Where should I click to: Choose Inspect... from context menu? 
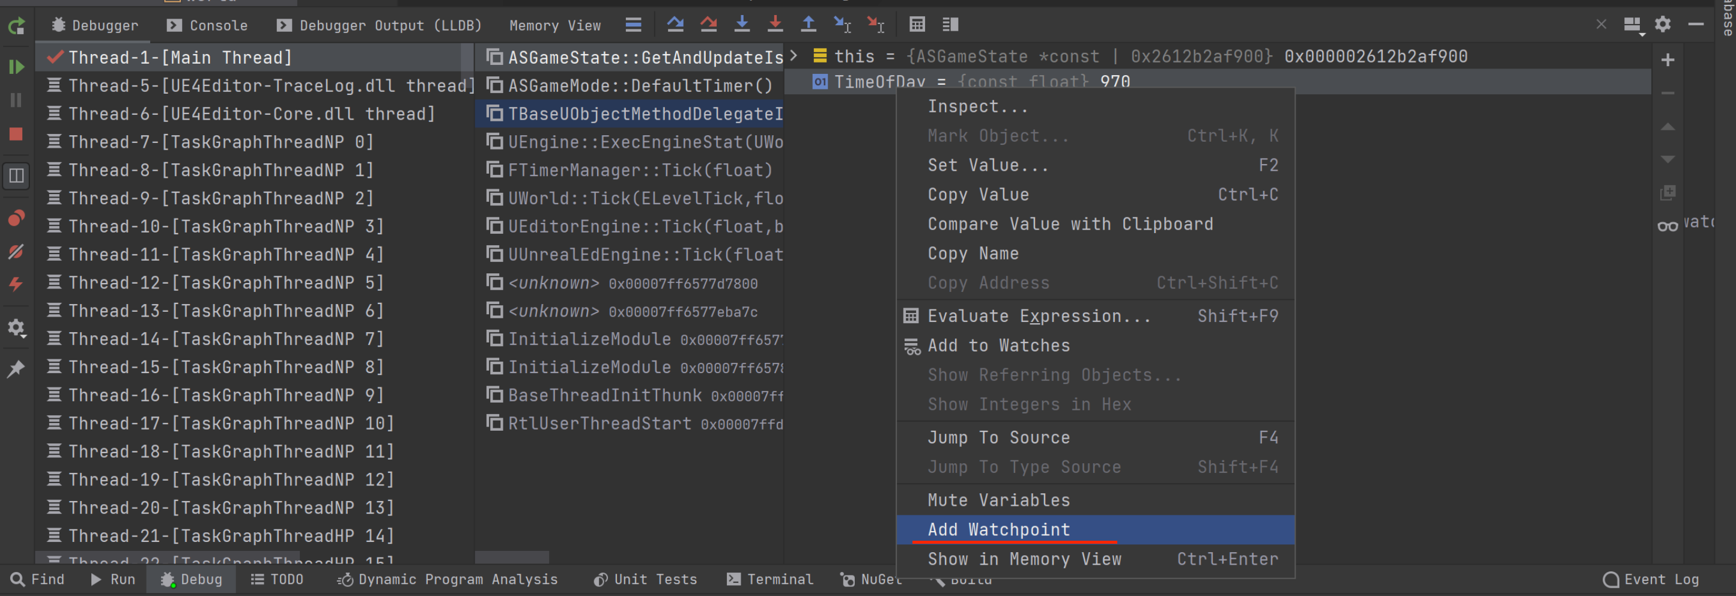point(1096,106)
